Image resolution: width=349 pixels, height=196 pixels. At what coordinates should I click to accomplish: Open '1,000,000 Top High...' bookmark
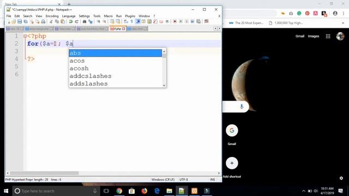pyautogui.click(x=286, y=23)
